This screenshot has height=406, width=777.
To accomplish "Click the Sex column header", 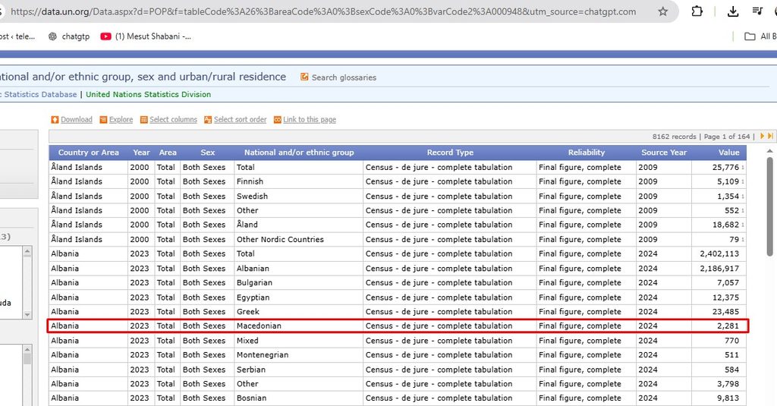I will [x=208, y=153].
